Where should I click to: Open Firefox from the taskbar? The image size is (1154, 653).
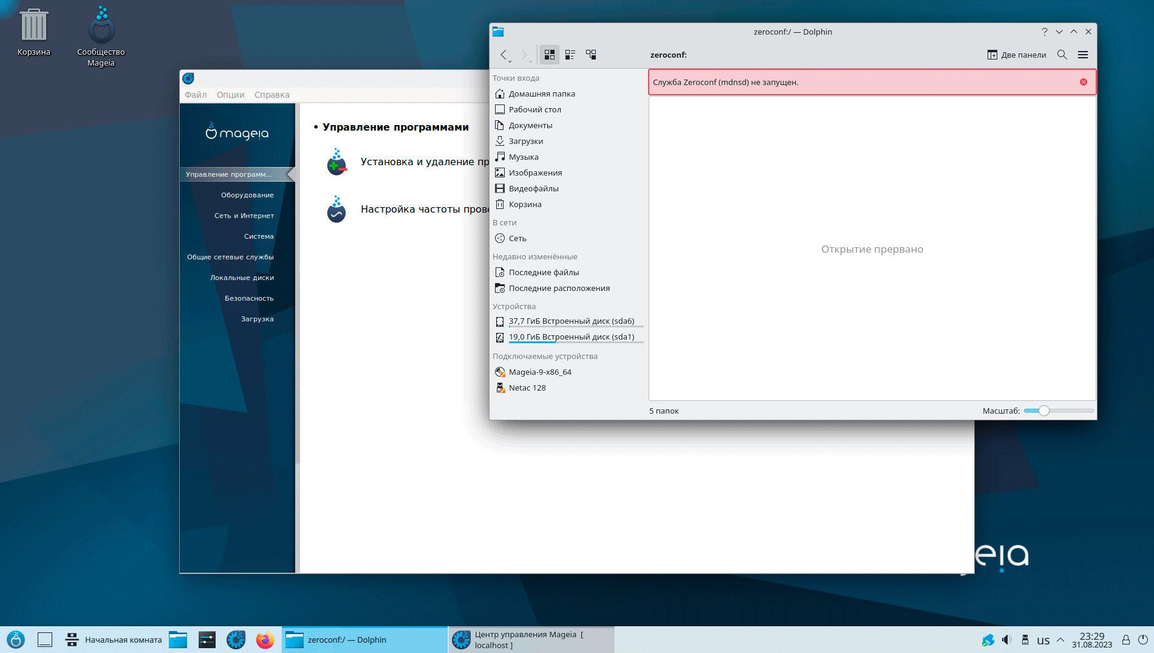tap(265, 640)
